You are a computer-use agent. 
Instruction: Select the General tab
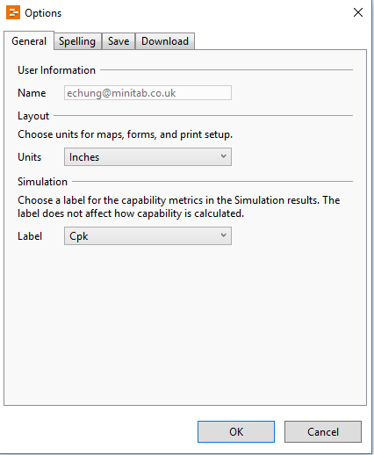29,41
